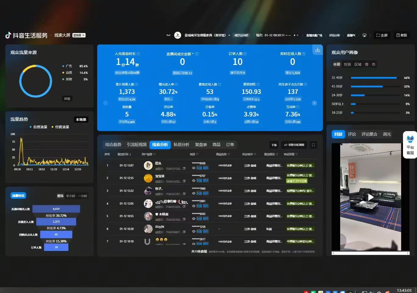The image size is (417, 293).
Task: Filter the 所在城市 column
Action: tap(255, 154)
